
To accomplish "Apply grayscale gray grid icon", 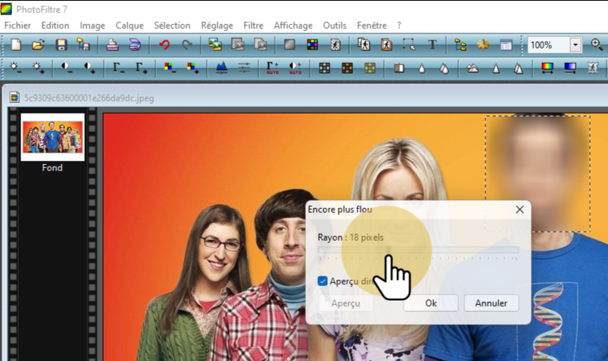I will 324,68.
